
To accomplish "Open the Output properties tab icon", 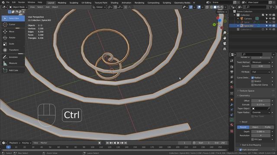I will (x=232, y=72).
